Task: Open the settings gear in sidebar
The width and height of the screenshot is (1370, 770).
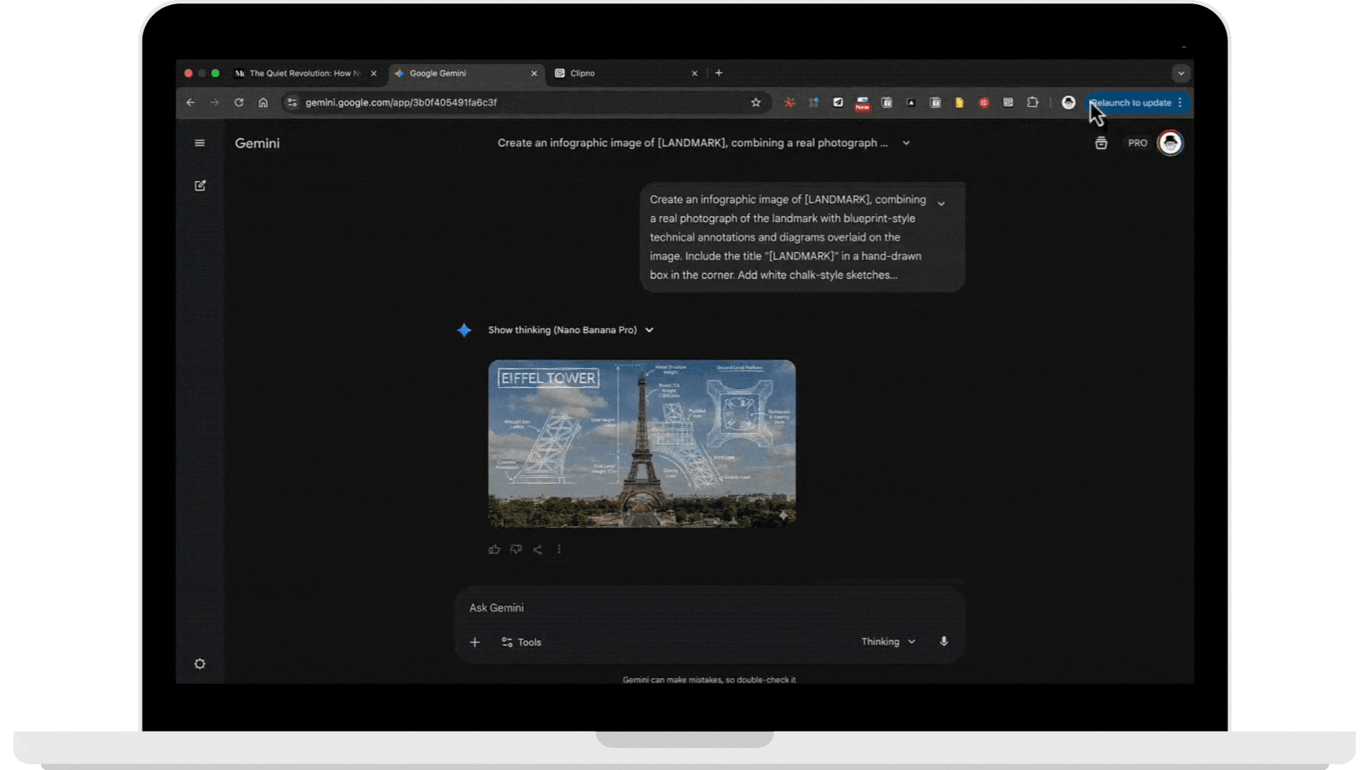Action: pyautogui.click(x=200, y=664)
